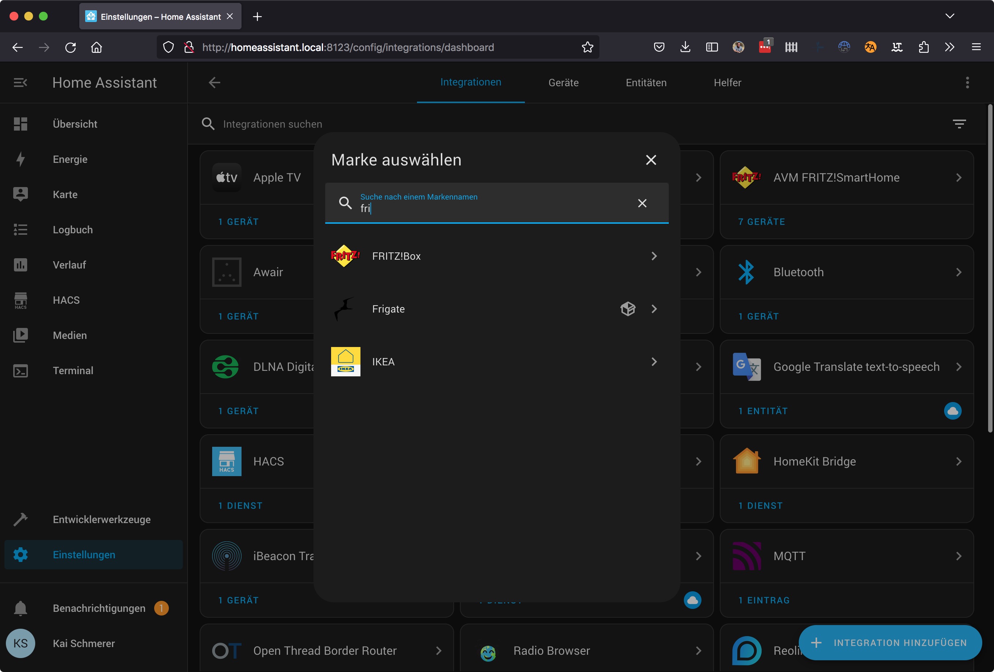This screenshot has height=672, width=994.
Task: Collapse the Home Assistant sidebar menu
Action: (x=20, y=83)
